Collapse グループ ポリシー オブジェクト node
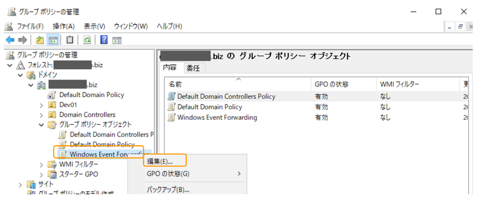492x209 pixels. point(41,125)
